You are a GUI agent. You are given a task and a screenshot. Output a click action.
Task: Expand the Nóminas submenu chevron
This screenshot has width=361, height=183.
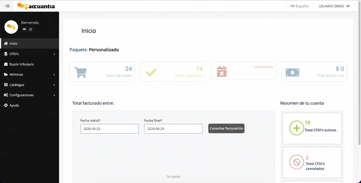tap(54, 75)
